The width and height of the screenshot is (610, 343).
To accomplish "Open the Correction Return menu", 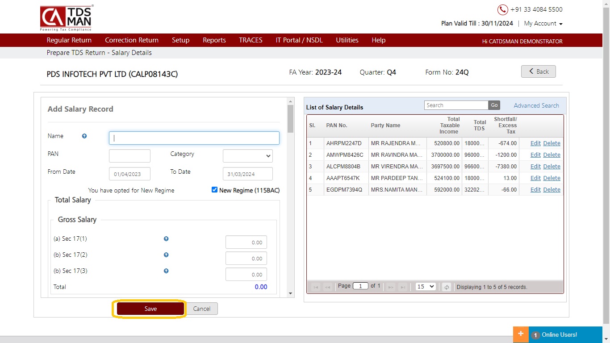I will pos(132,40).
